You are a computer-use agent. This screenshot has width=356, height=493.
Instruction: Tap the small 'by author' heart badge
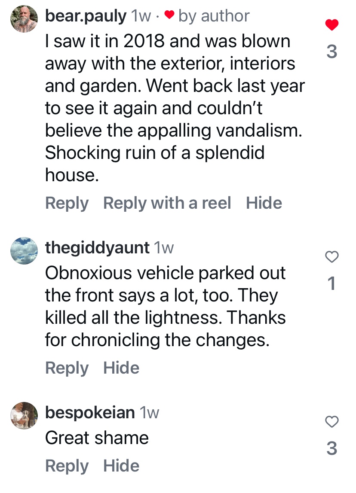tap(169, 16)
